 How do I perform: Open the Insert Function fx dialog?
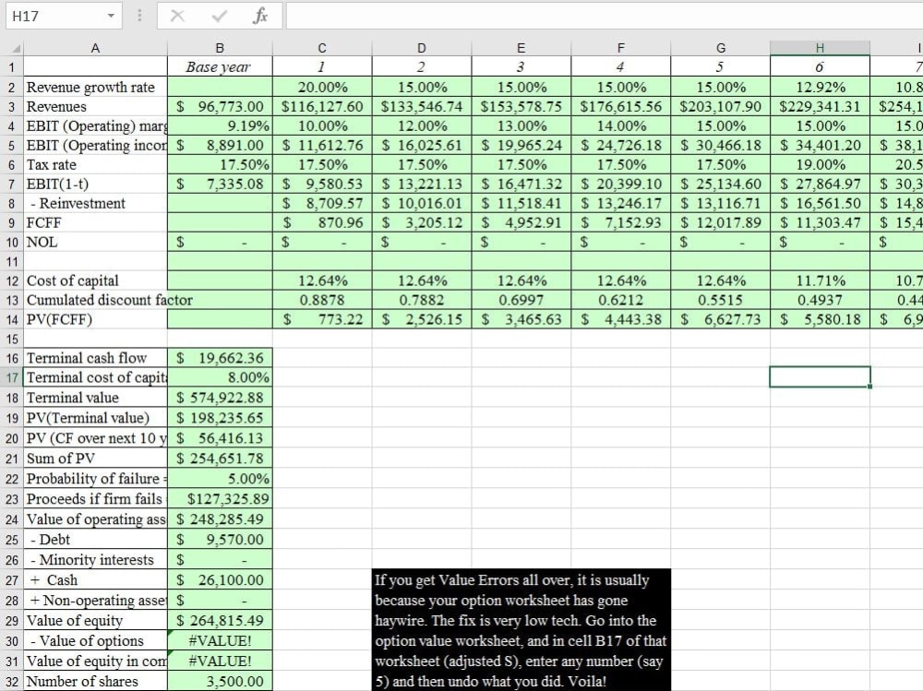pos(259,16)
